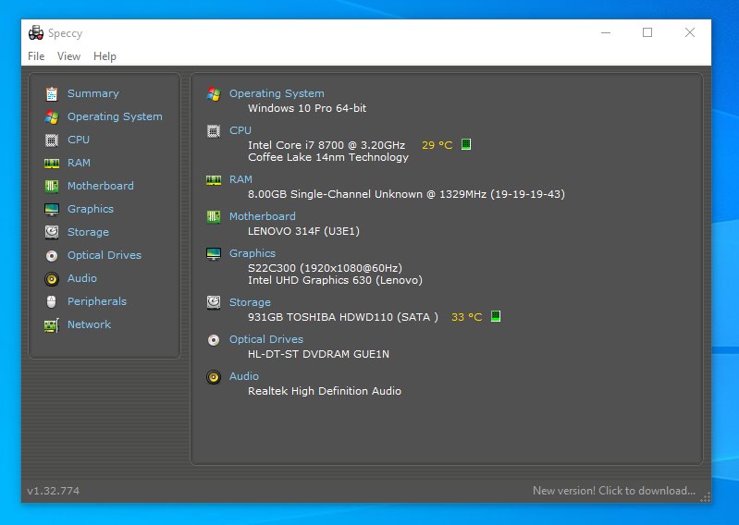Select Summary in the sidebar
This screenshot has height=525, width=739.
pos(92,93)
